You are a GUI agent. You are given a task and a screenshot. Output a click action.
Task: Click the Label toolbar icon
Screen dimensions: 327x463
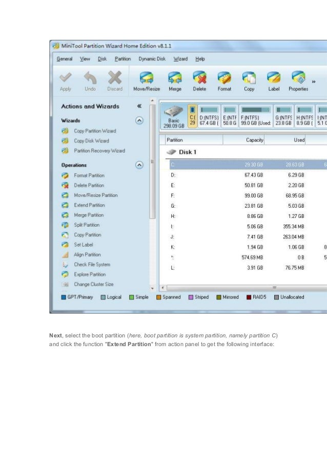click(274, 78)
